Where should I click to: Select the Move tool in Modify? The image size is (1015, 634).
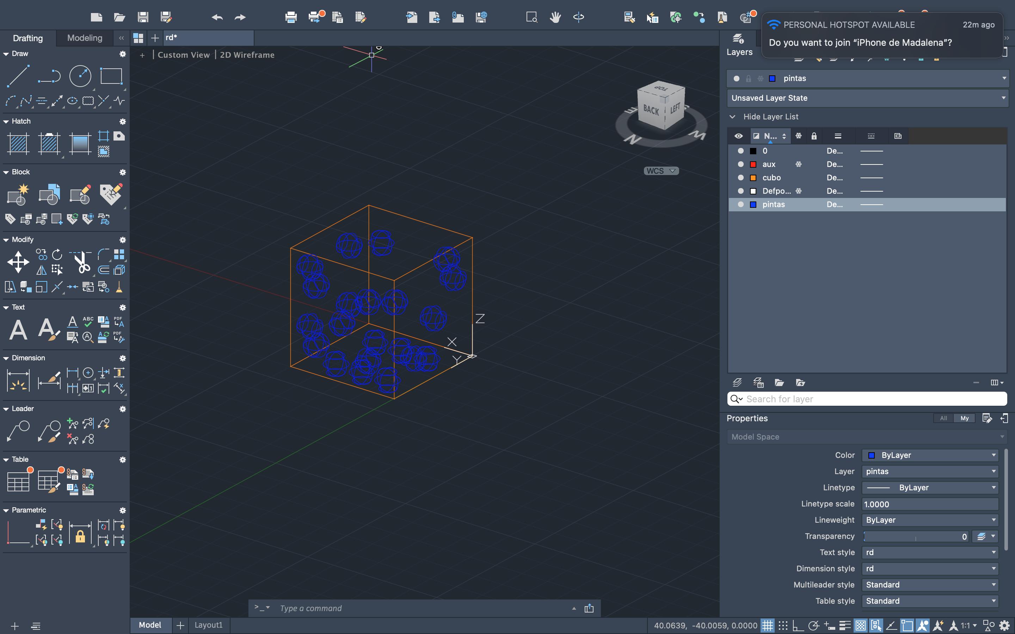pyautogui.click(x=18, y=262)
